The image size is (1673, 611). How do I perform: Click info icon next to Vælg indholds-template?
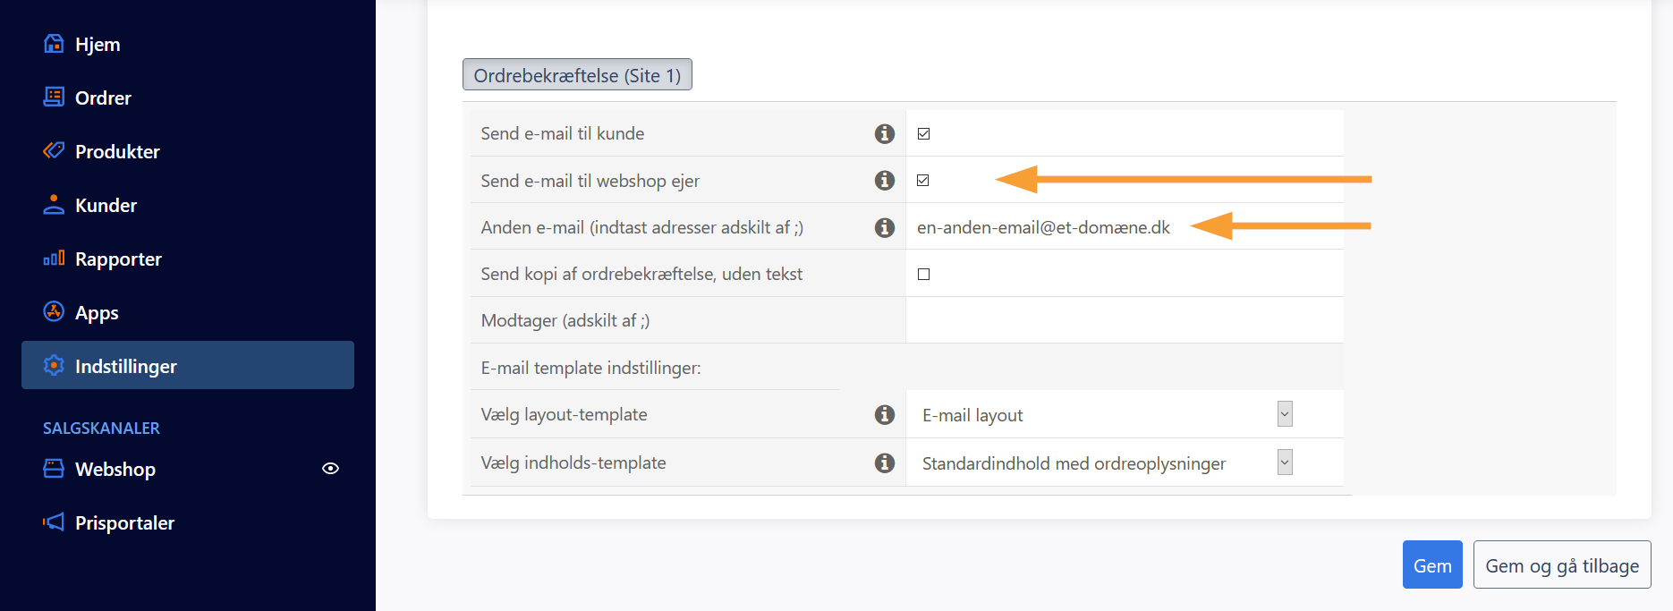click(x=885, y=462)
